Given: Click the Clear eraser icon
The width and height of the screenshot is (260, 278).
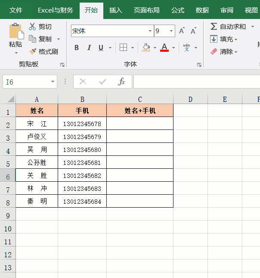Looking at the screenshot, I should click(x=214, y=52).
